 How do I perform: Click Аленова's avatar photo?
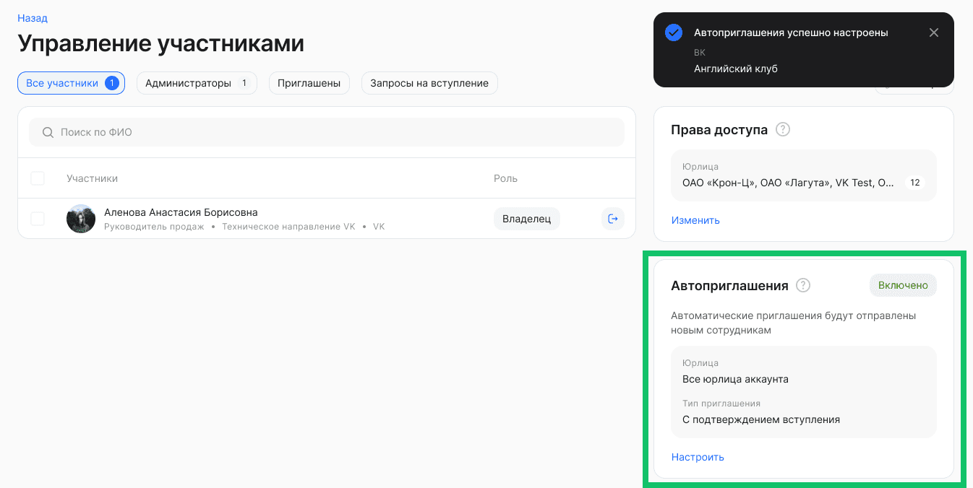(81, 218)
